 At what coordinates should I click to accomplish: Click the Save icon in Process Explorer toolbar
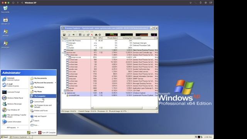pyautogui.click(x=64, y=35)
